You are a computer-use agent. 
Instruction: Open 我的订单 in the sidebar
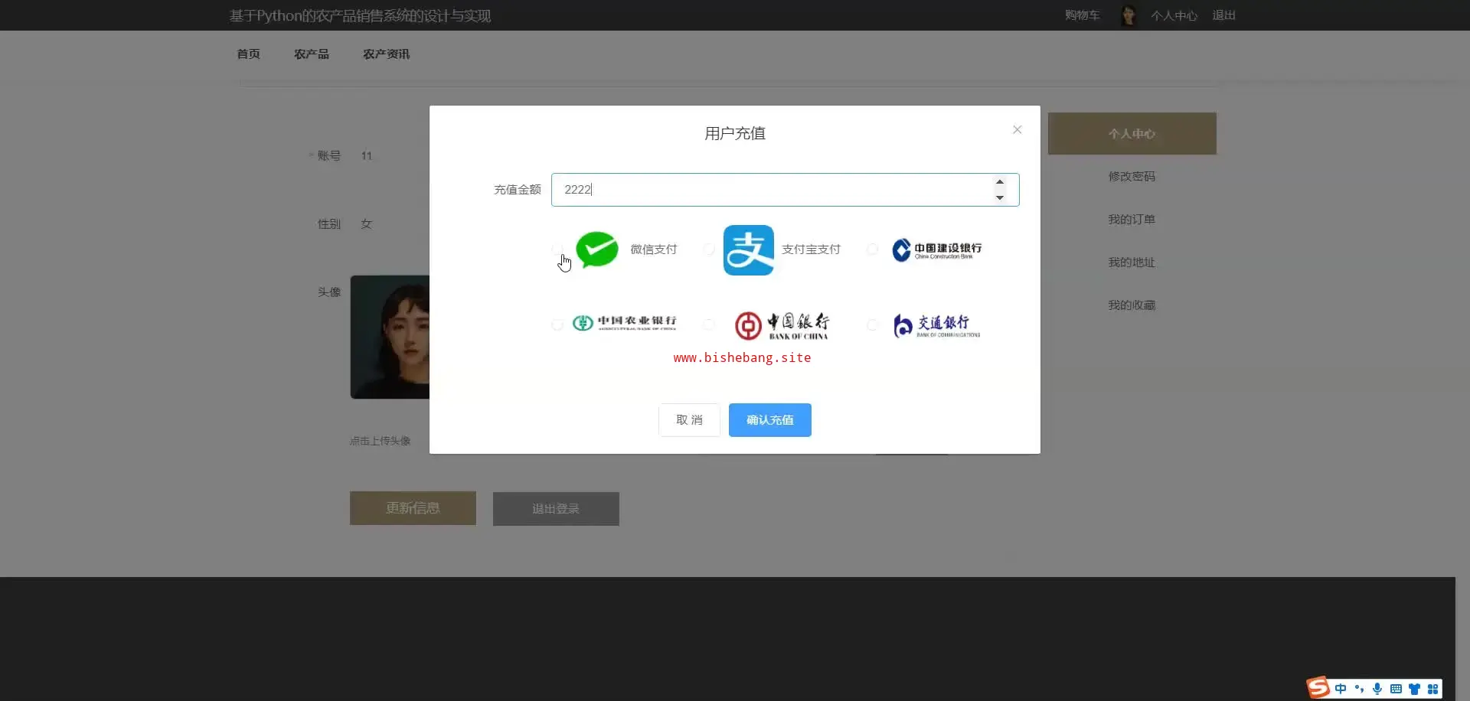[x=1132, y=220]
